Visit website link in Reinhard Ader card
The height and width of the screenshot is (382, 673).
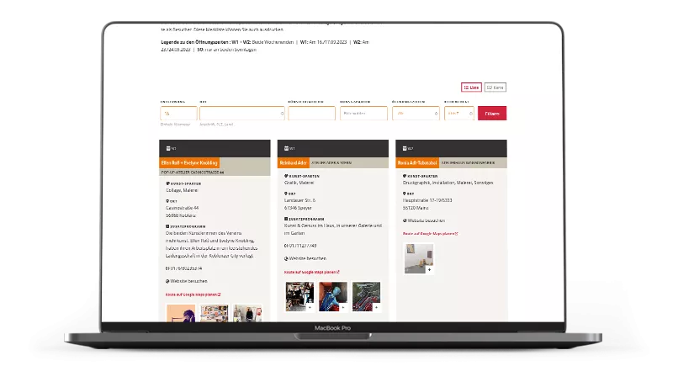[307, 258]
